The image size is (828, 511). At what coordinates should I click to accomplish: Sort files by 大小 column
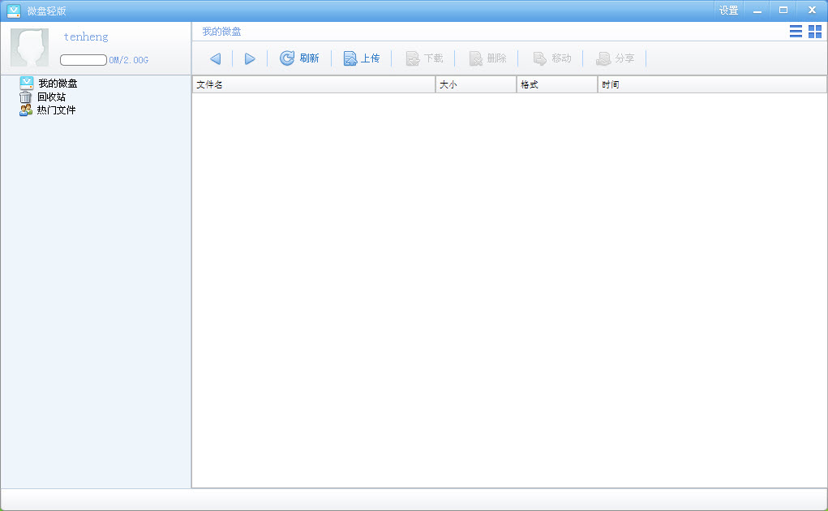click(x=475, y=84)
